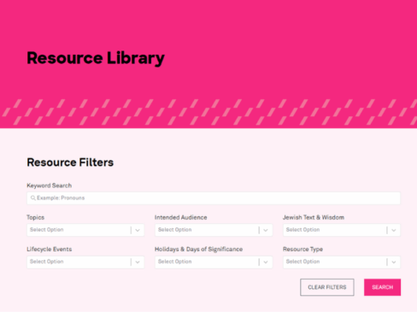417x312 pixels.
Task: Open the Topics dropdown
Action: pyautogui.click(x=85, y=230)
